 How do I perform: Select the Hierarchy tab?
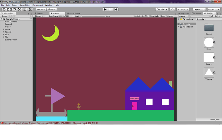(7, 13)
